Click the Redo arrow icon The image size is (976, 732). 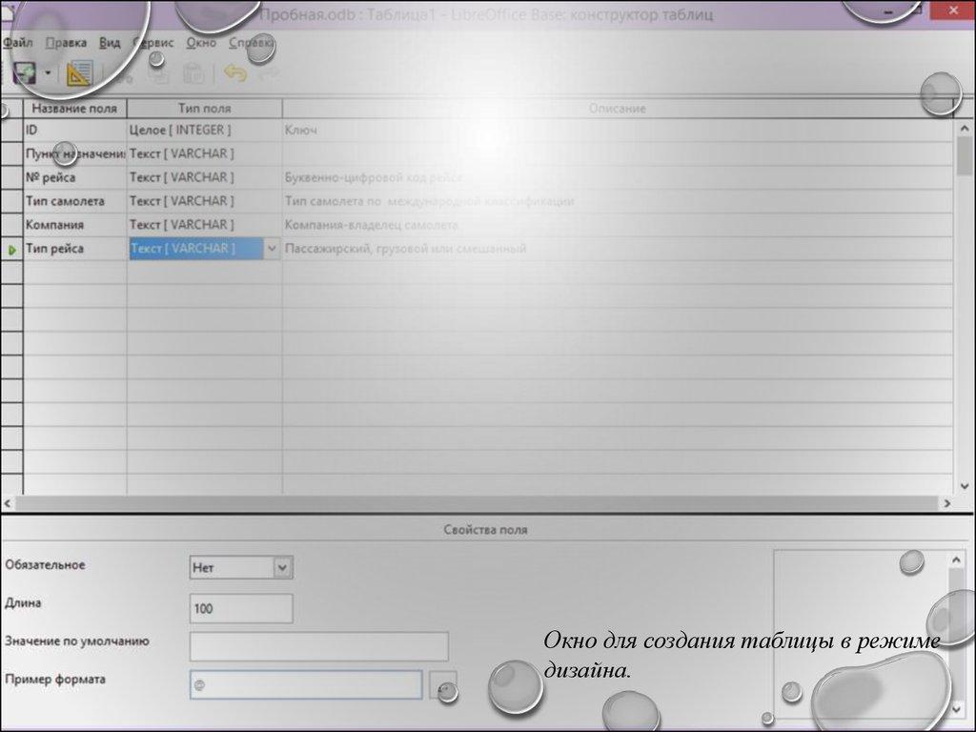269,73
